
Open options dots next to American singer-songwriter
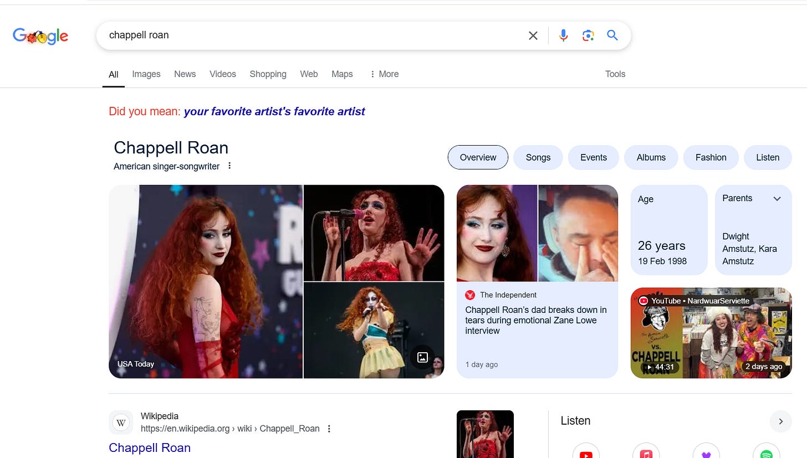pos(229,166)
